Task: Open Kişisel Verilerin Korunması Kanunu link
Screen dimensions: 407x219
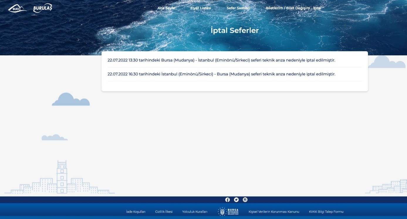Action: point(274,212)
